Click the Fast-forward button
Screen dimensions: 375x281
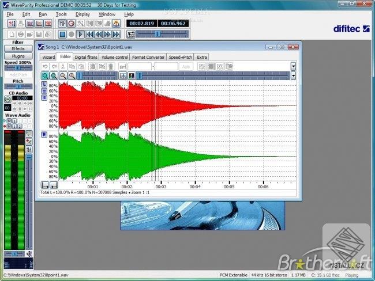click(107, 35)
